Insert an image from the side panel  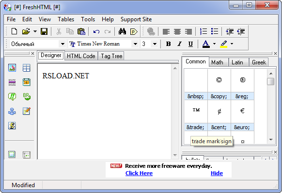(12, 68)
